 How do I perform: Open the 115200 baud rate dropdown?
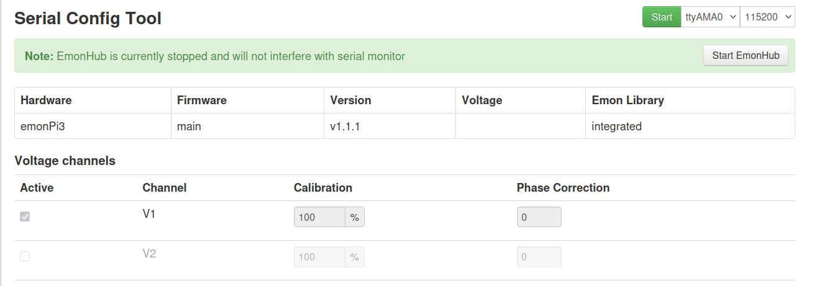tap(767, 17)
